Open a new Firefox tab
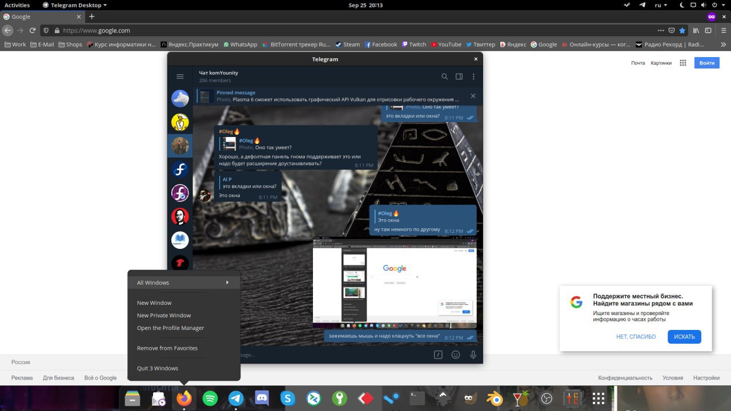Image resolution: width=731 pixels, height=411 pixels. (91, 17)
